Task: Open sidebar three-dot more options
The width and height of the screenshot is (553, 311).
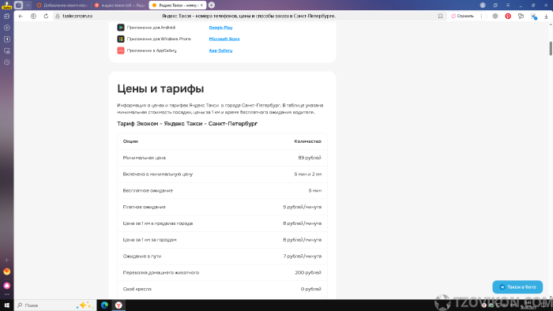Action: [6, 294]
